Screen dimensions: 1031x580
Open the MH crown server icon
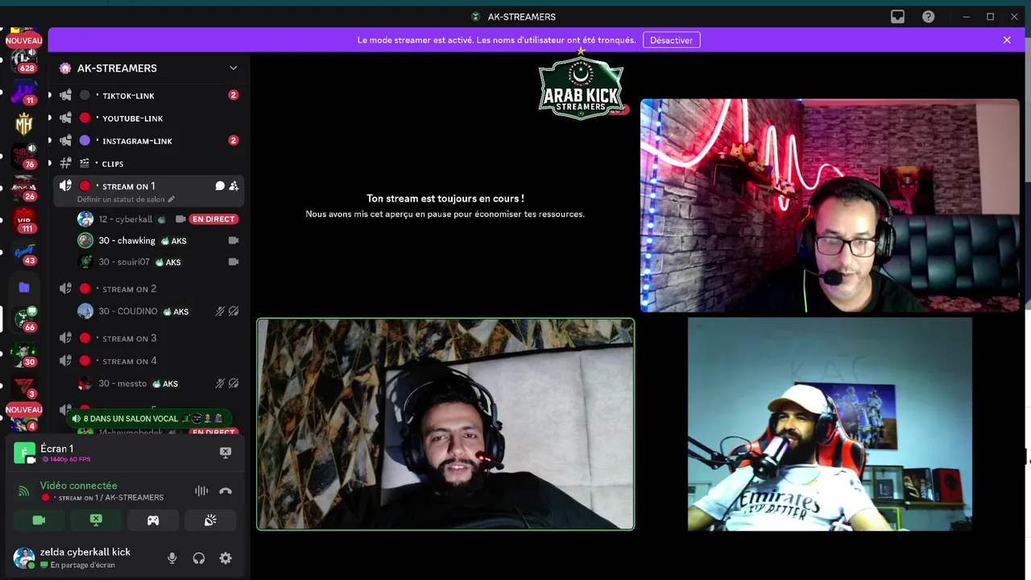point(24,123)
